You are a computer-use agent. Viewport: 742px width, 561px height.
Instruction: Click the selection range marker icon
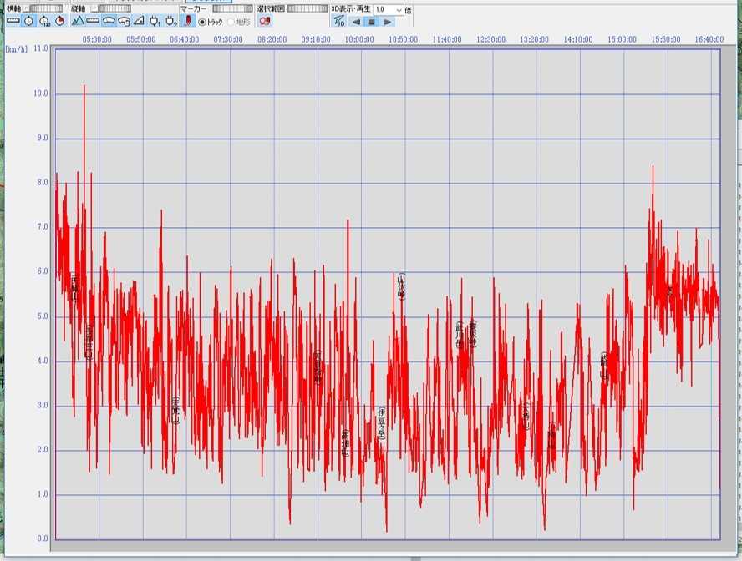(265, 21)
